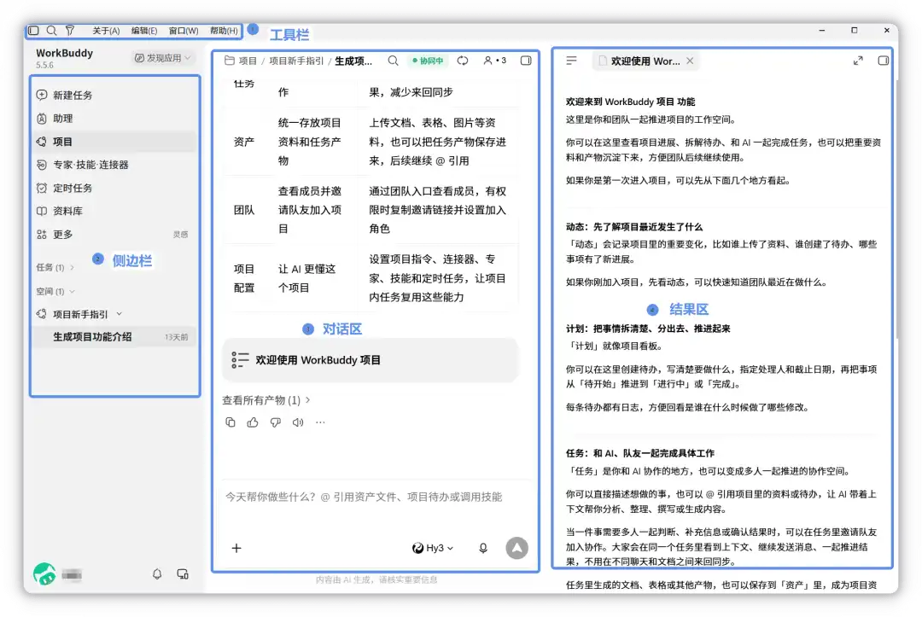This screenshot has width=922, height=617.
Task: Collapse the 项目新手指引 tree node
Action: (x=120, y=314)
